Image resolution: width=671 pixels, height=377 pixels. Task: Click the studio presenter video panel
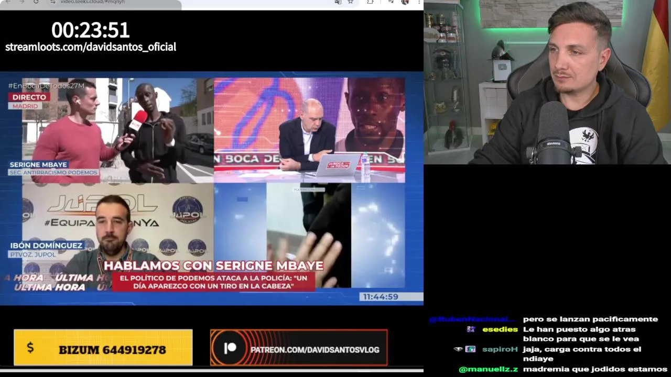click(x=309, y=130)
